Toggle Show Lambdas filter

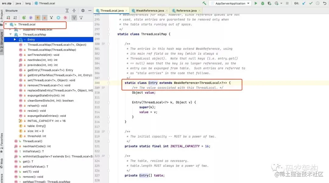(65, 18)
